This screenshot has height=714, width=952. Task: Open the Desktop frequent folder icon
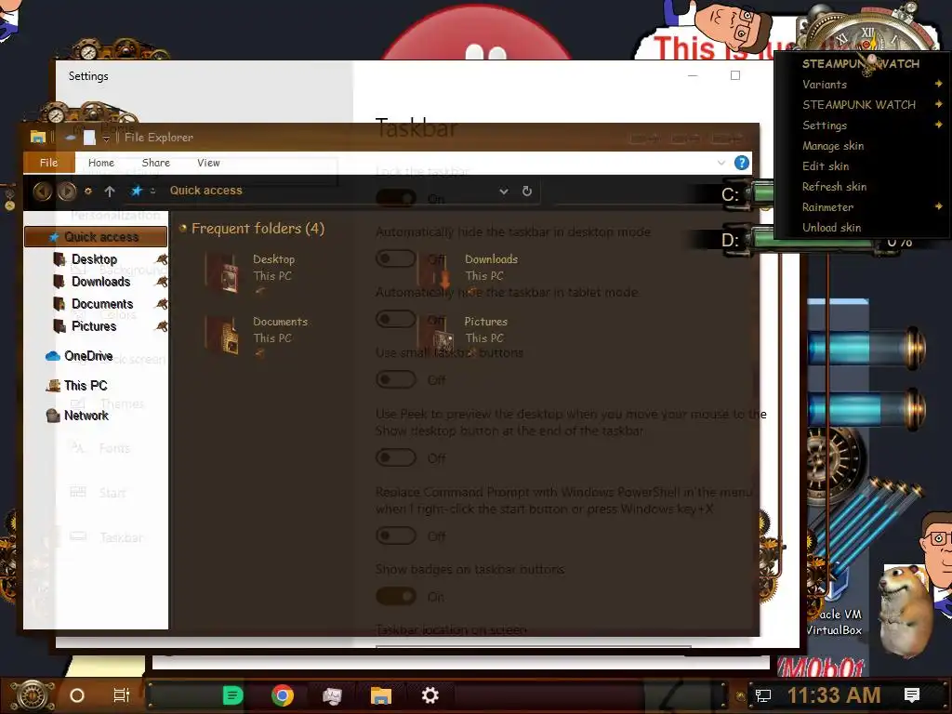[x=222, y=273]
